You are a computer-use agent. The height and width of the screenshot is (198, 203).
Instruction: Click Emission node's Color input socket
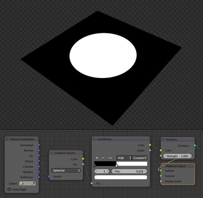pos(161,150)
